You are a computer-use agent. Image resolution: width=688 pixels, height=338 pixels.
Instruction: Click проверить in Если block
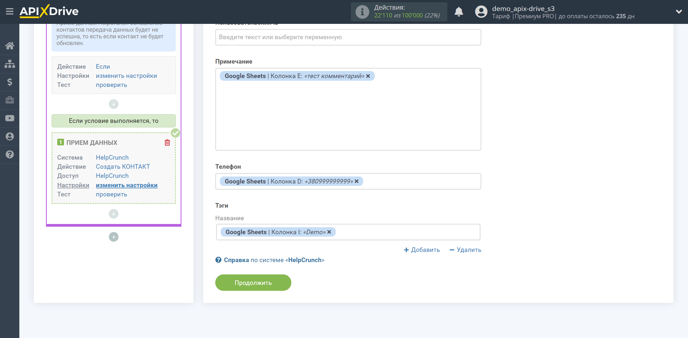tap(112, 85)
